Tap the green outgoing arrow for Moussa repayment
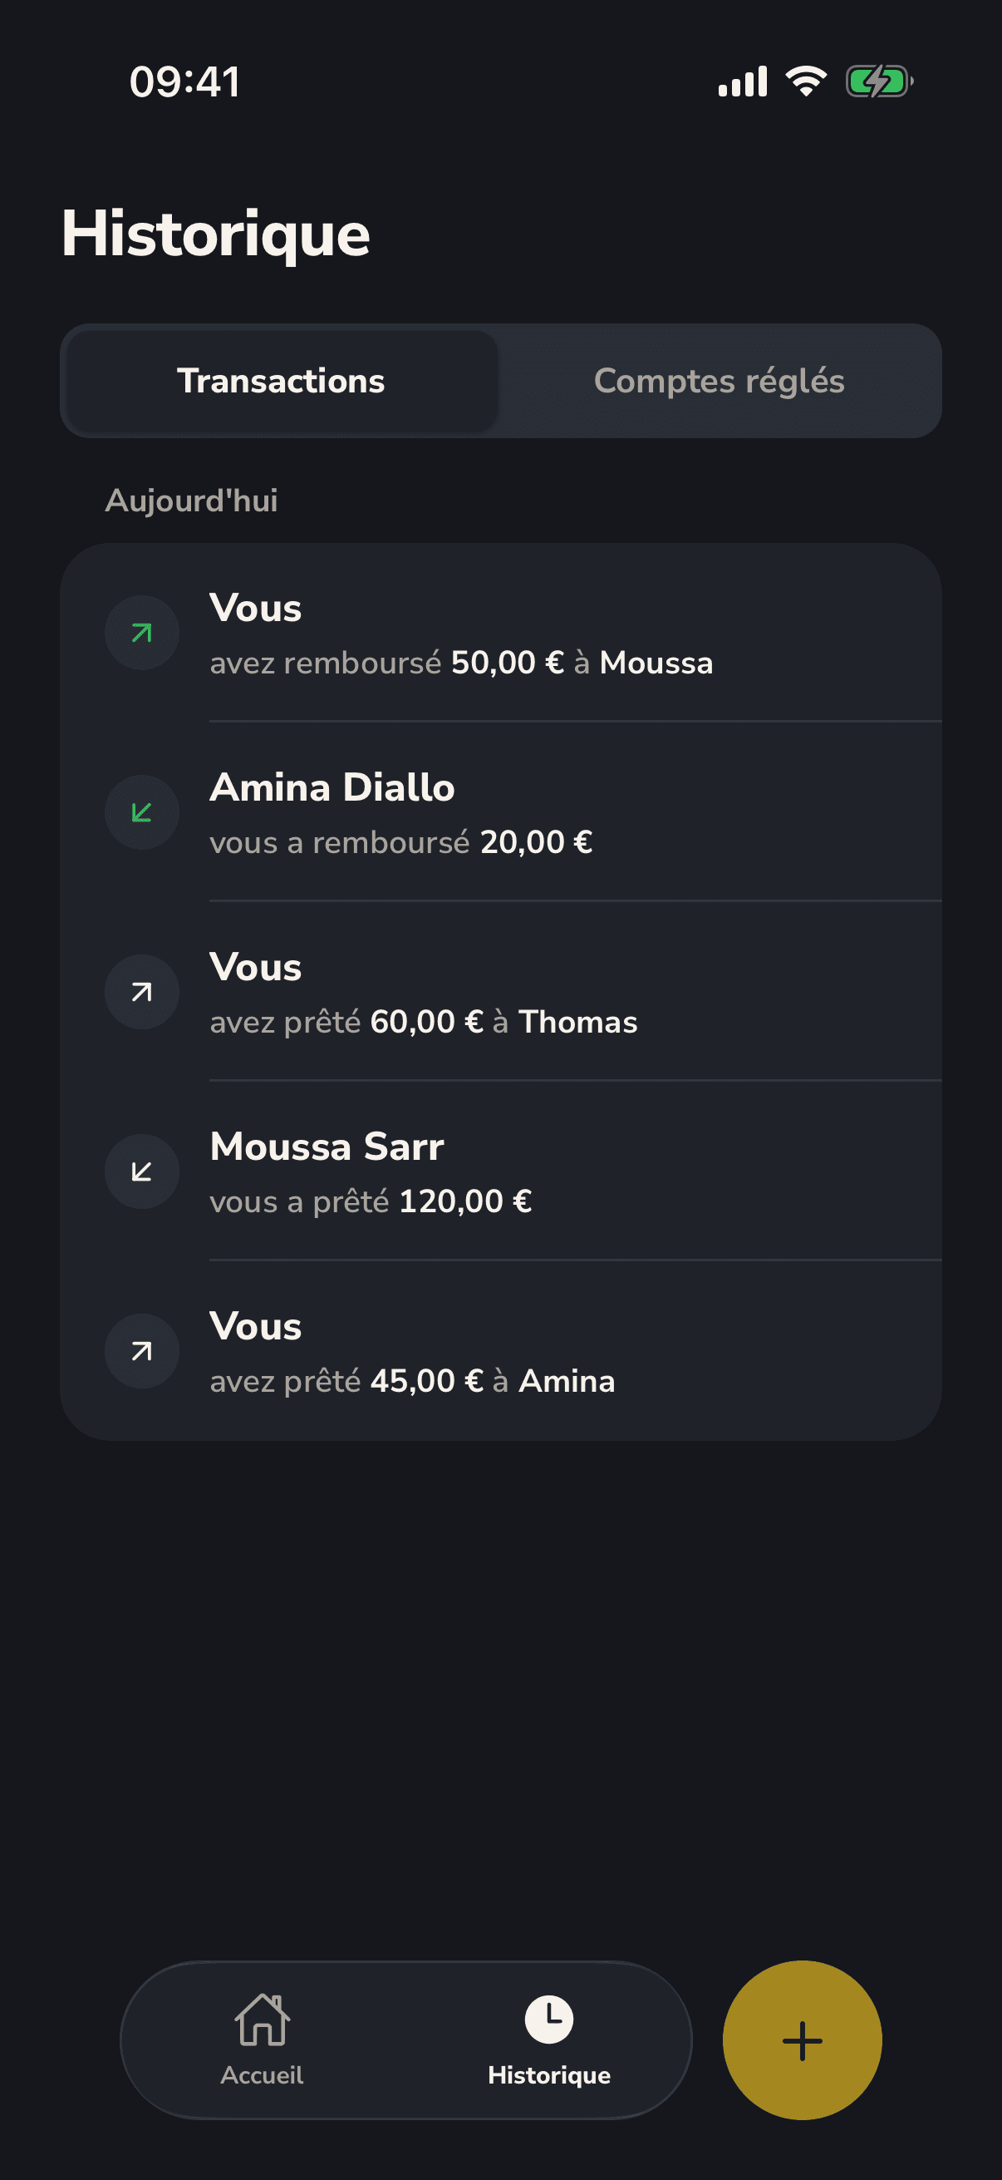The height and width of the screenshot is (2180, 1002). tap(141, 632)
